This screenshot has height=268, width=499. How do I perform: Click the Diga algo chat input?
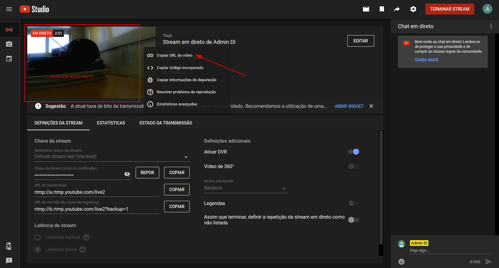pyautogui.click(x=451, y=250)
